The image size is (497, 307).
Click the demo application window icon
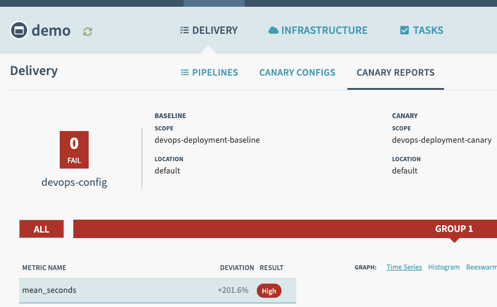tap(19, 30)
